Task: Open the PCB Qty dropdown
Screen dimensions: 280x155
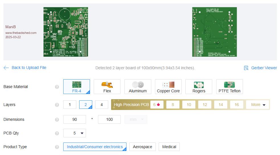Action: tap(75, 133)
